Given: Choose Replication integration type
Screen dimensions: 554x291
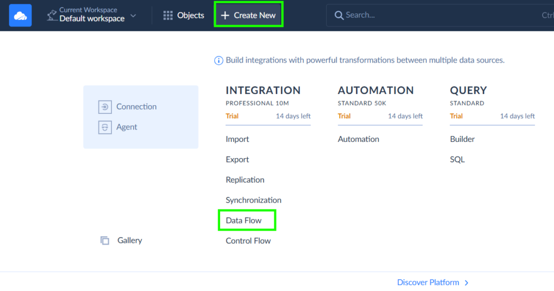Looking at the screenshot, I should [245, 180].
